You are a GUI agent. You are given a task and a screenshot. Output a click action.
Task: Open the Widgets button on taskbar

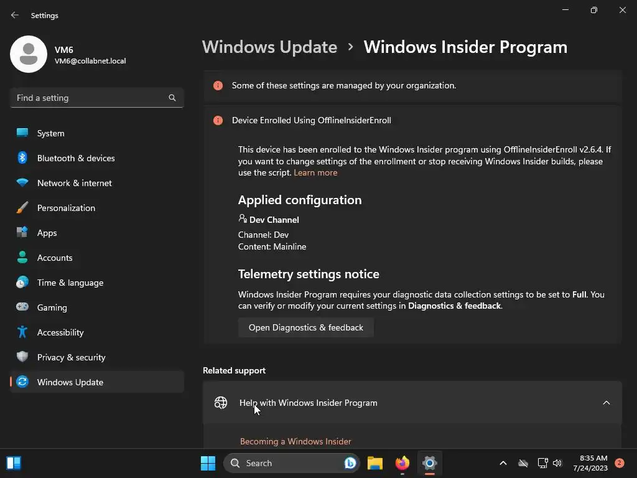[x=14, y=463]
